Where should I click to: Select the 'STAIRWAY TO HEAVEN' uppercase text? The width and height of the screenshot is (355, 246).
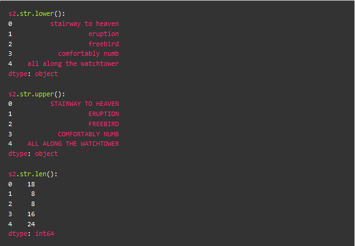click(x=84, y=104)
